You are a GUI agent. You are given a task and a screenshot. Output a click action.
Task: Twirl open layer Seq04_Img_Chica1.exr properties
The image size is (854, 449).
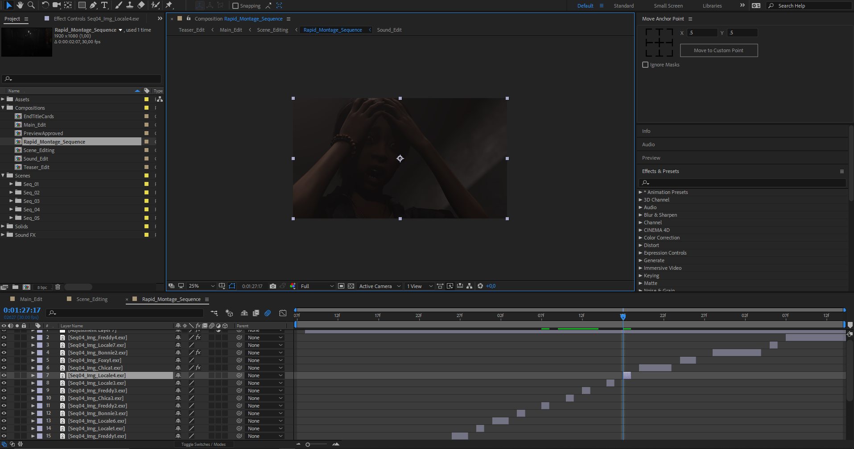click(33, 368)
